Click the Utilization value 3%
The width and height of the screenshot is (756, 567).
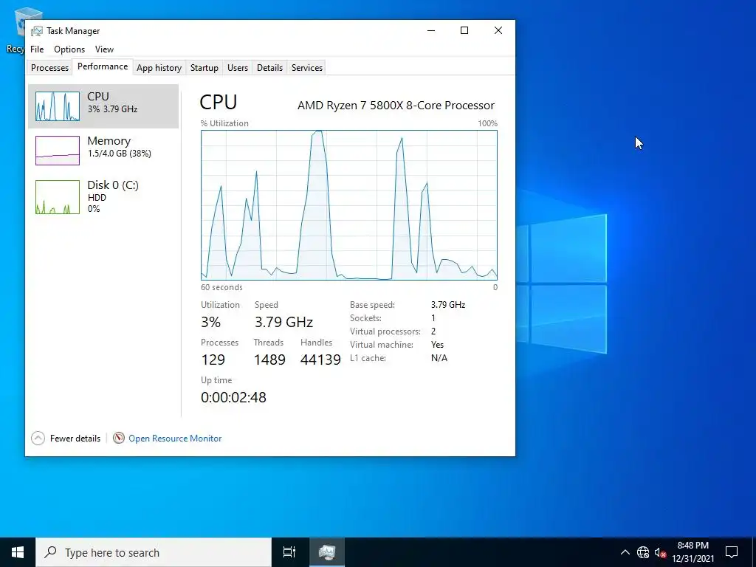[x=210, y=322]
